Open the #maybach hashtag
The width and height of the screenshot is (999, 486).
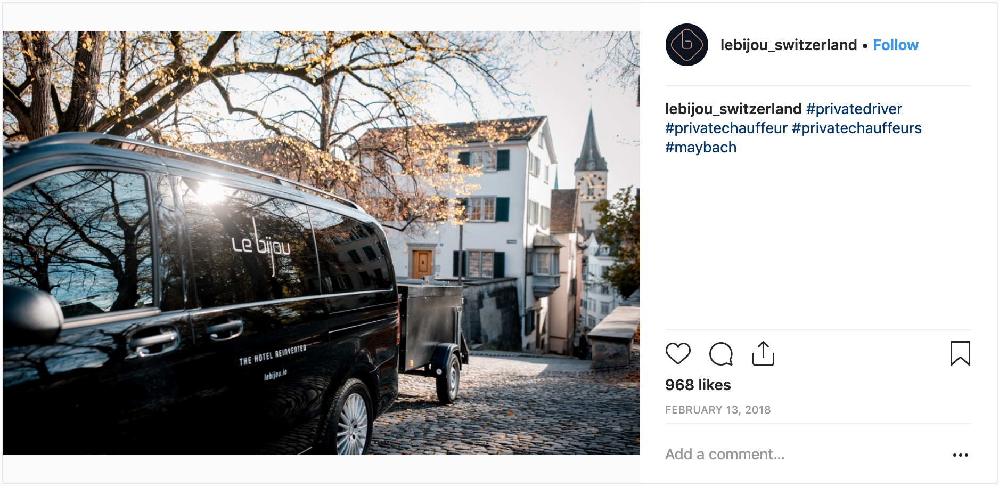point(701,148)
